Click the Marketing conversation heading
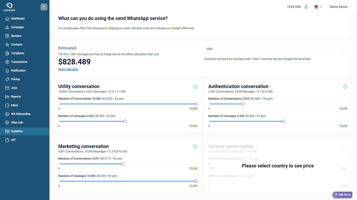The image size is (357, 200). point(83,146)
